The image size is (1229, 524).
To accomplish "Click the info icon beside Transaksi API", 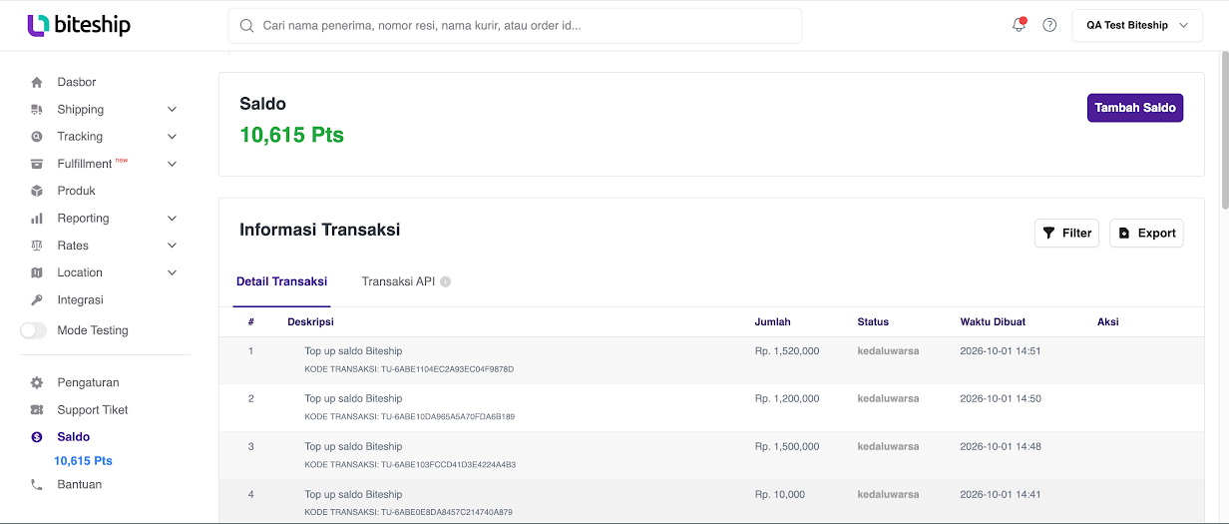I will (446, 281).
